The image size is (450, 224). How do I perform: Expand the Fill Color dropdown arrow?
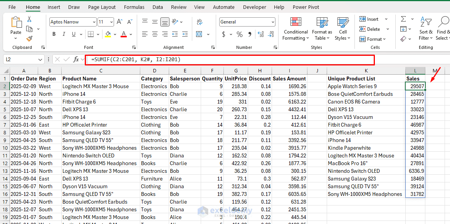(x=115, y=34)
